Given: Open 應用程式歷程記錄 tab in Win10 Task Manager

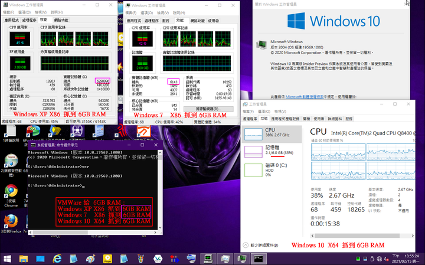Looking at the screenshot, I should tap(285, 119).
